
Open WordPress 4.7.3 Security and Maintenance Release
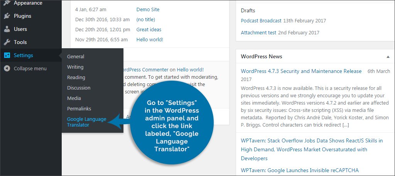tap(301, 71)
